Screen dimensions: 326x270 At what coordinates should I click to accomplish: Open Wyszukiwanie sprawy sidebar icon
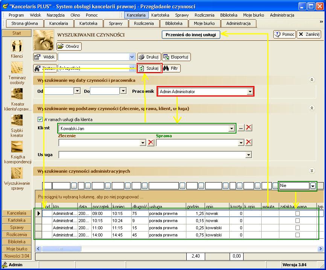(17, 173)
